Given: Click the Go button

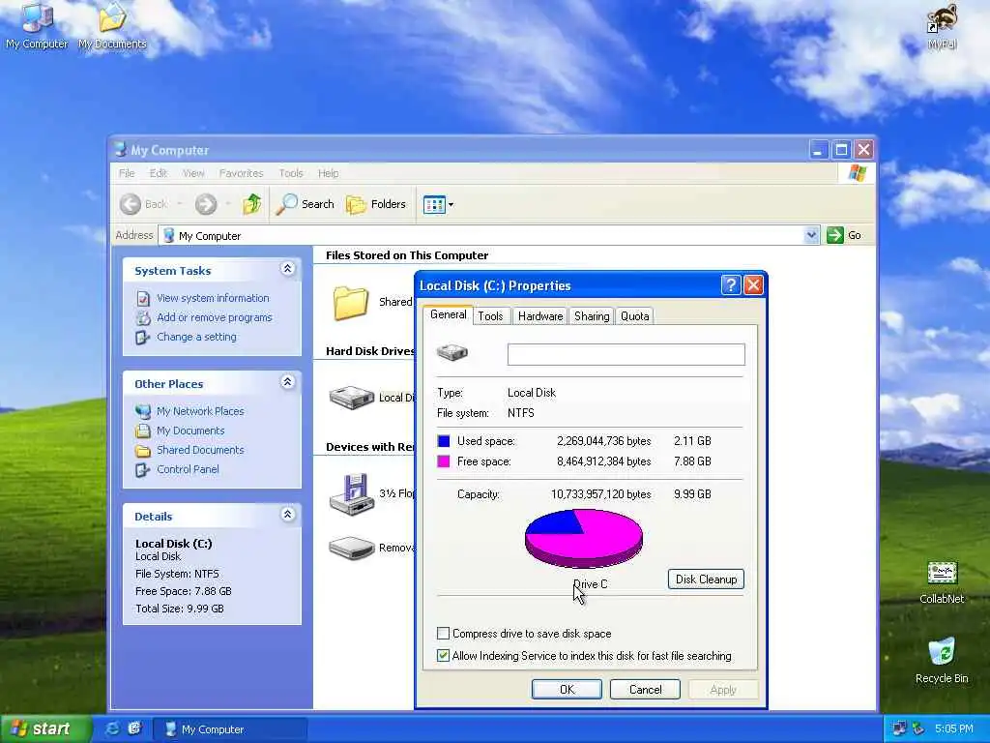Looking at the screenshot, I should point(844,235).
